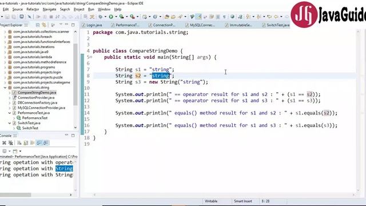Image resolution: width=366 pixels, height=206 pixels.
Task: Minimize the Console view
Action: click(66, 135)
